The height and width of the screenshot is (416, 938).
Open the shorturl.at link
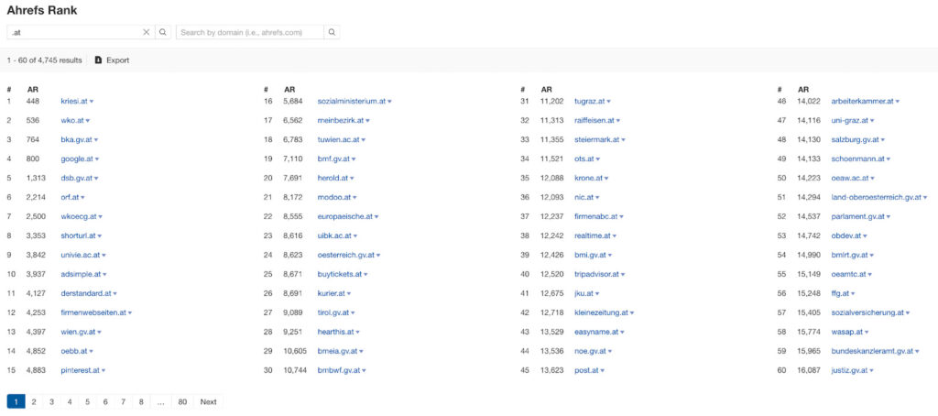pyautogui.click(x=79, y=236)
